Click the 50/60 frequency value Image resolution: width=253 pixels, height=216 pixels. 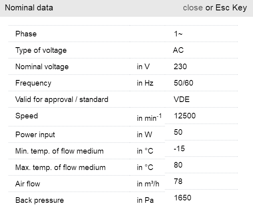pyautogui.click(x=183, y=83)
